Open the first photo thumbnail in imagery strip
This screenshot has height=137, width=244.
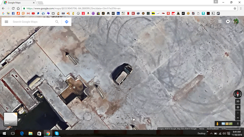[x=223, y=124]
